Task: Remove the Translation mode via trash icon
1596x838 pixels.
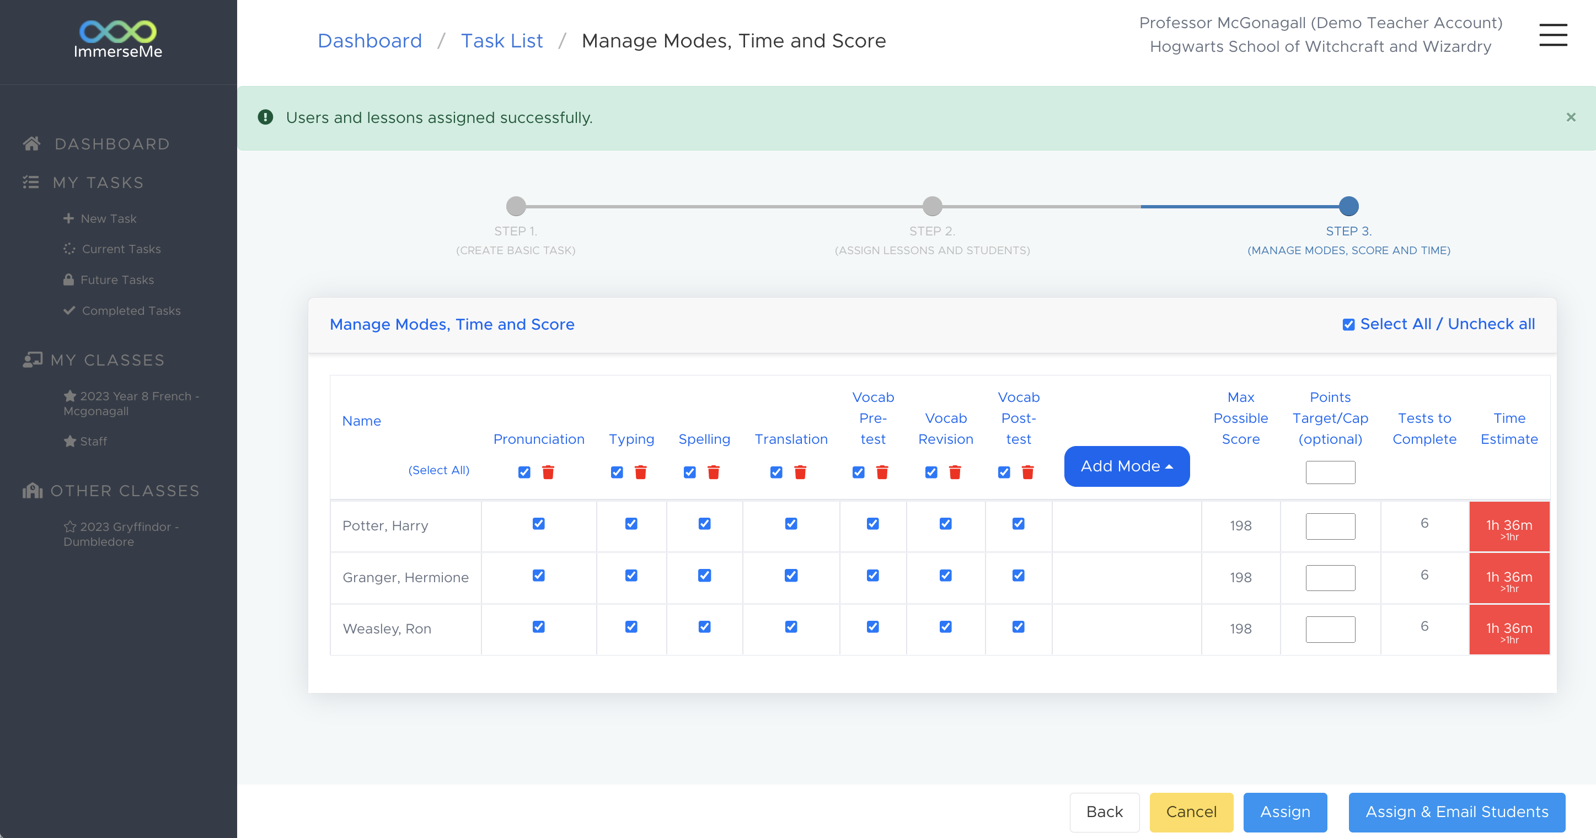Action: pyautogui.click(x=800, y=472)
